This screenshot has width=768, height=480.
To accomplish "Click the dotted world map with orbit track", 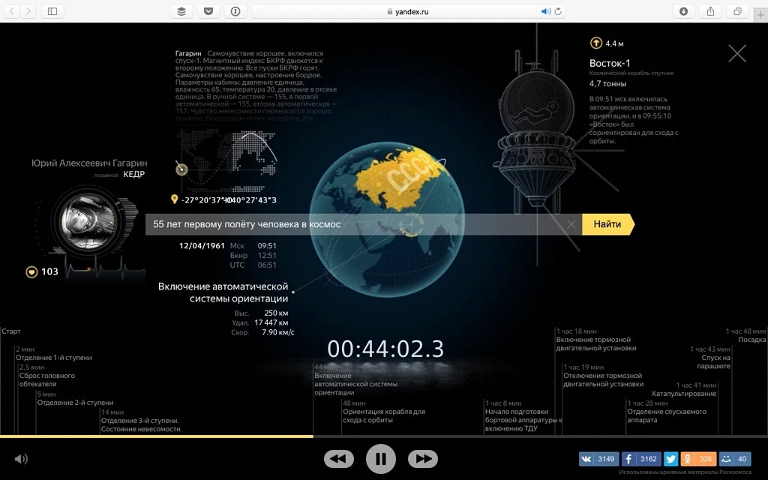I will point(227,160).
